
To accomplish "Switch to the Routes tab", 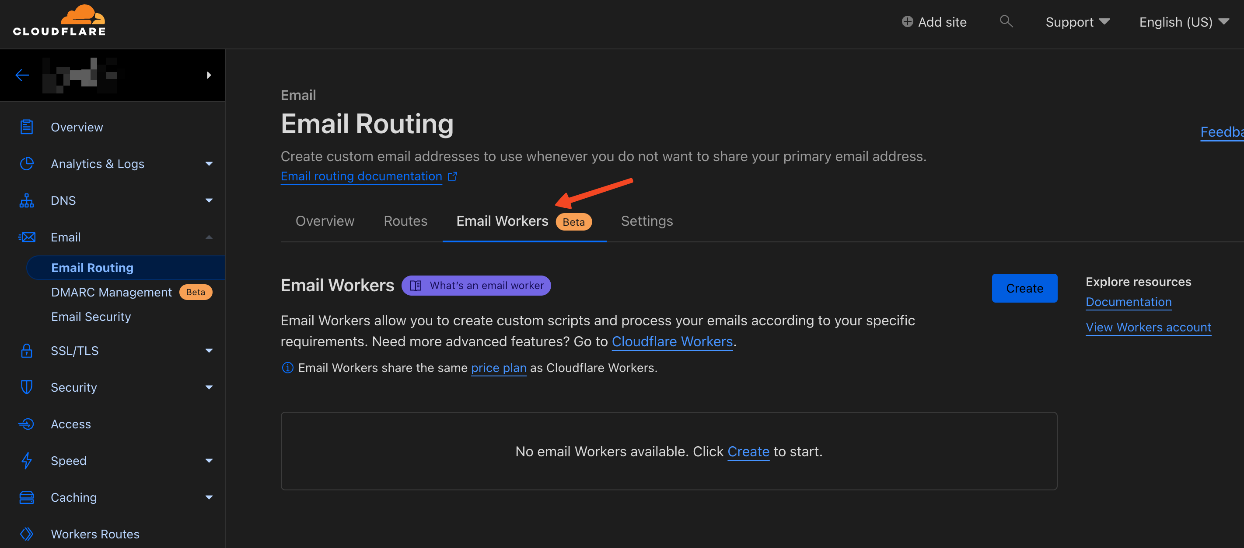I will (405, 221).
